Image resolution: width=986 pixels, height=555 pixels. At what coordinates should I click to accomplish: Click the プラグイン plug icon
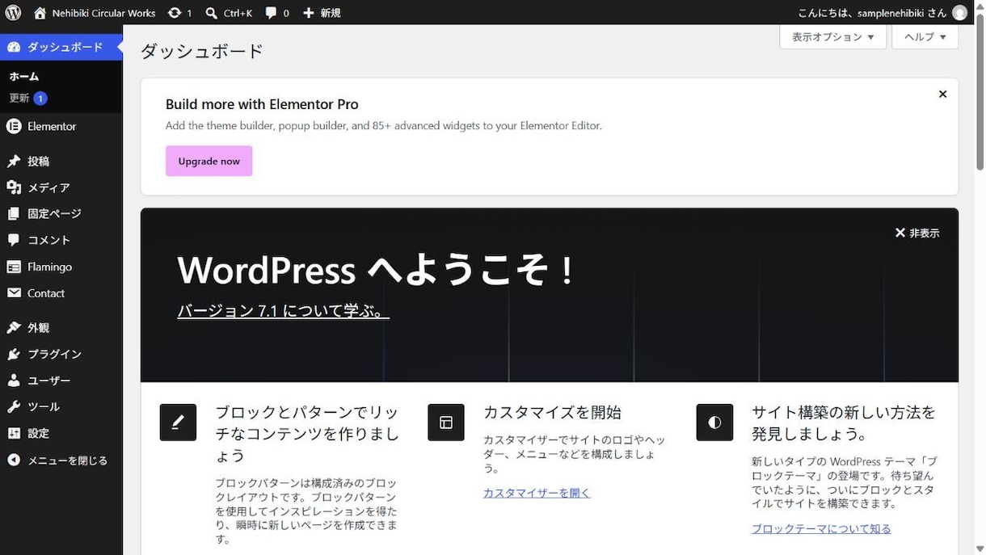click(14, 354)
